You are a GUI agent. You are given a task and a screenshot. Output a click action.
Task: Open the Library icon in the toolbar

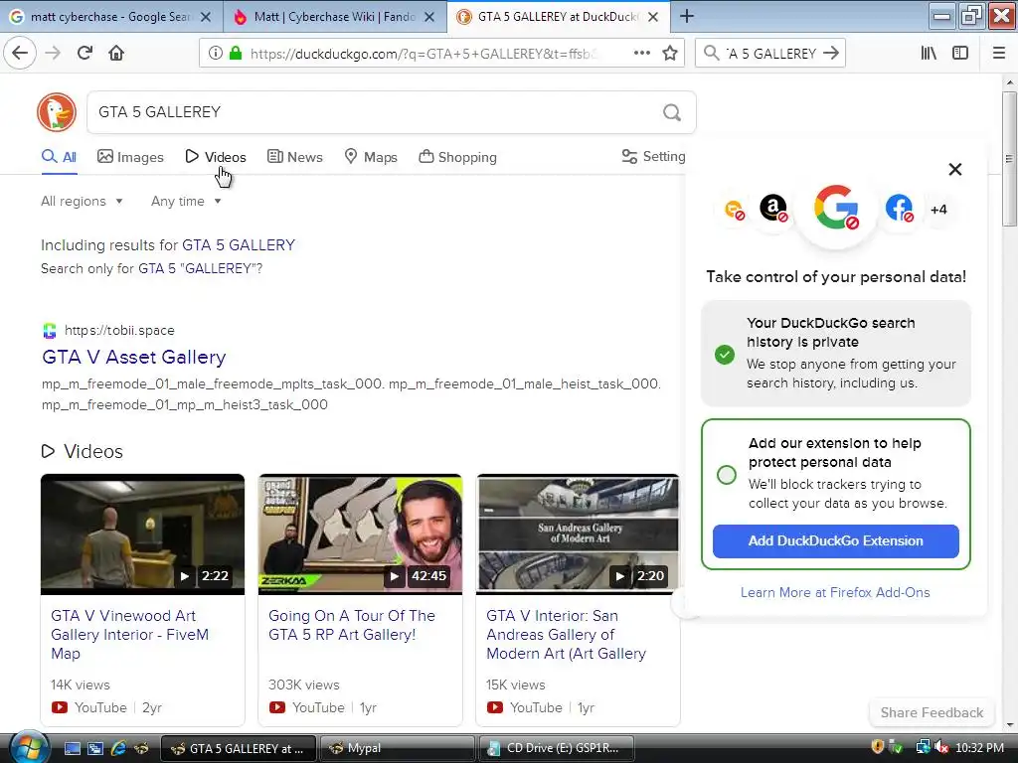[x=929, y=54]
